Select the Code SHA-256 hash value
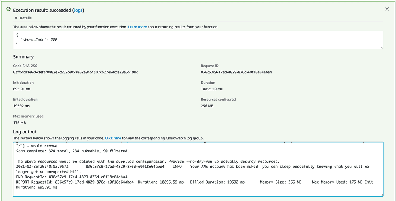Screen dimensions: 396x201 click(x=76, y=72)
